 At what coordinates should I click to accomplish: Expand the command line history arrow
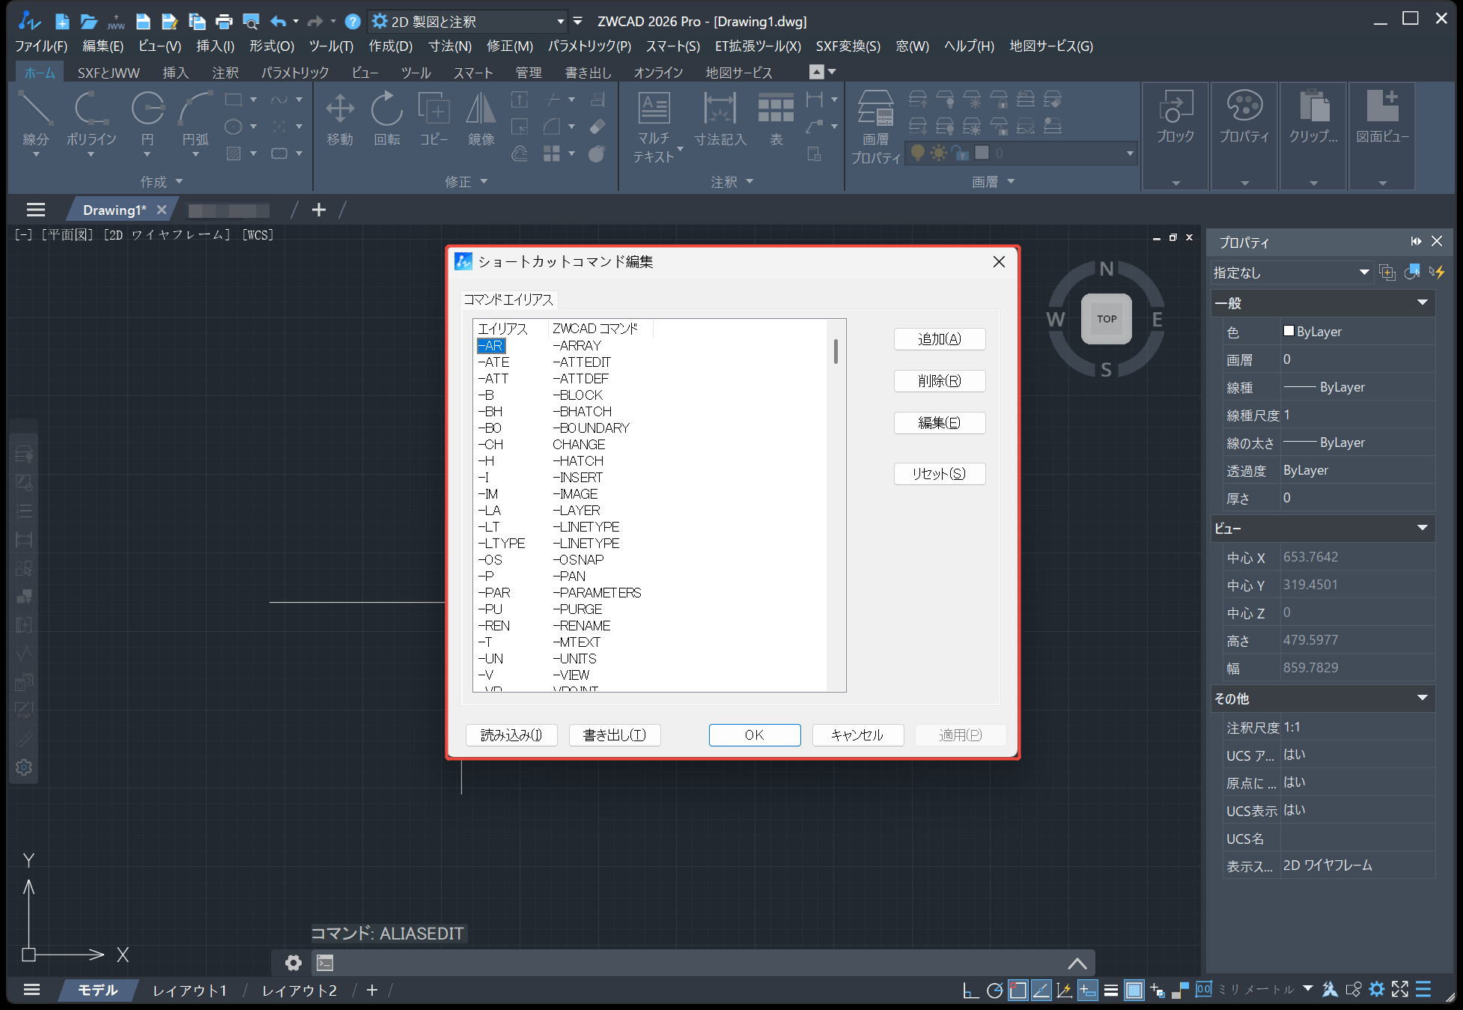click(1077, 963)
